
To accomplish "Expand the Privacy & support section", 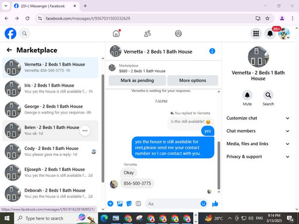I will coord(258,157).
